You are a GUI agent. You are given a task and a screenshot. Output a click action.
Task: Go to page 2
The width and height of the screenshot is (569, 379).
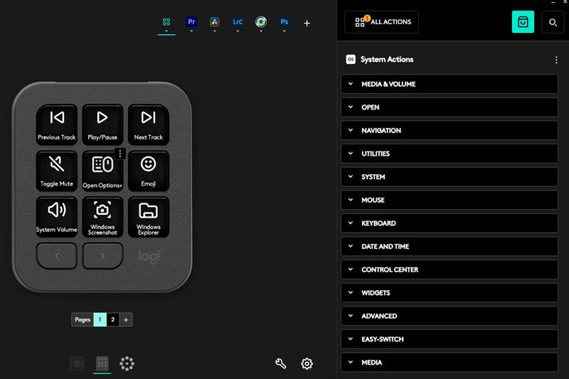(113, 319)
